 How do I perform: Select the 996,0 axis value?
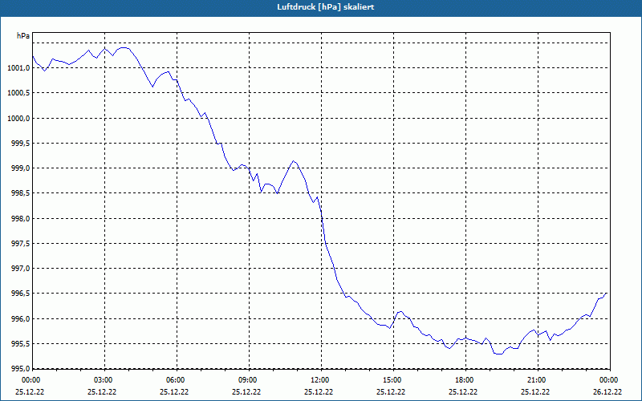pos(21,318)
